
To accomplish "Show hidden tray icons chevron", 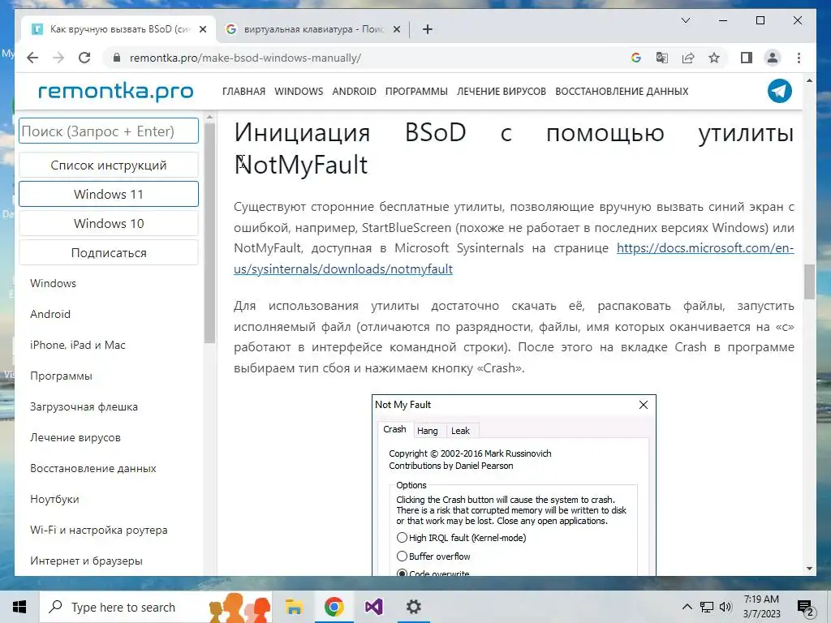I will (x=687, y=607).
